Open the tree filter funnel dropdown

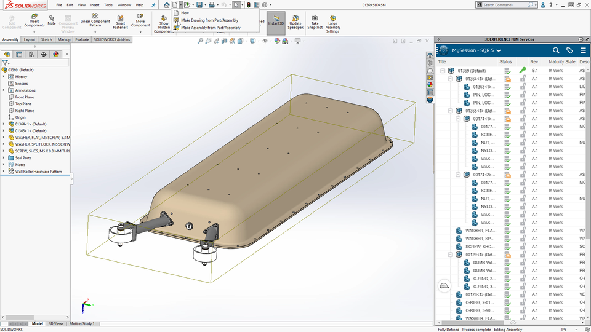6,63
